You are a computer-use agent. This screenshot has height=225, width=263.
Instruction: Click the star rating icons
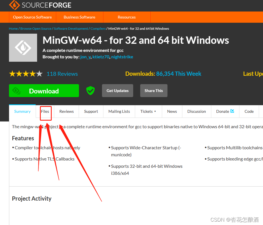[x=26, y=74]
